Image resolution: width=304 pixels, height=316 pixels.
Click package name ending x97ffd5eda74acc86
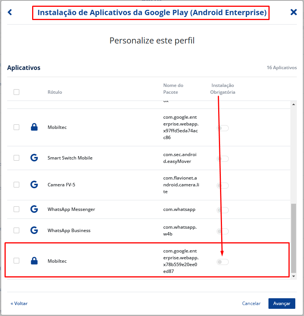tap(181, 127)
